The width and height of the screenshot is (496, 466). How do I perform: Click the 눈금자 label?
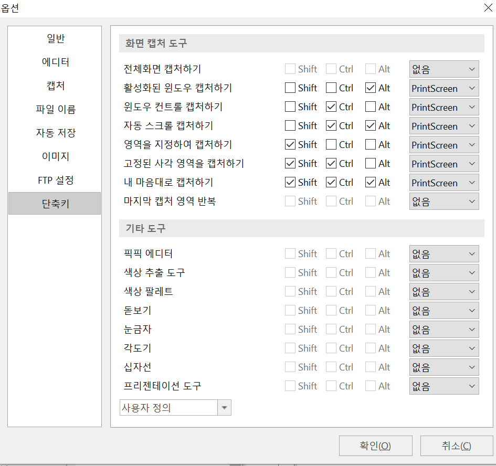pyautogui.click(x=138, y=330)
